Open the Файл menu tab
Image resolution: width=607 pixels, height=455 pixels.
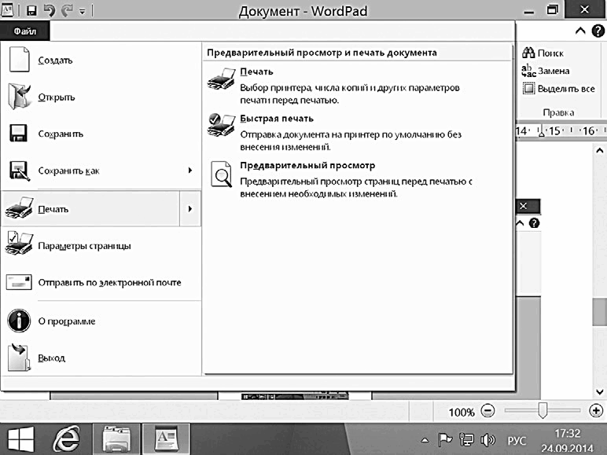pyautogui.click(x=25, y=31)
